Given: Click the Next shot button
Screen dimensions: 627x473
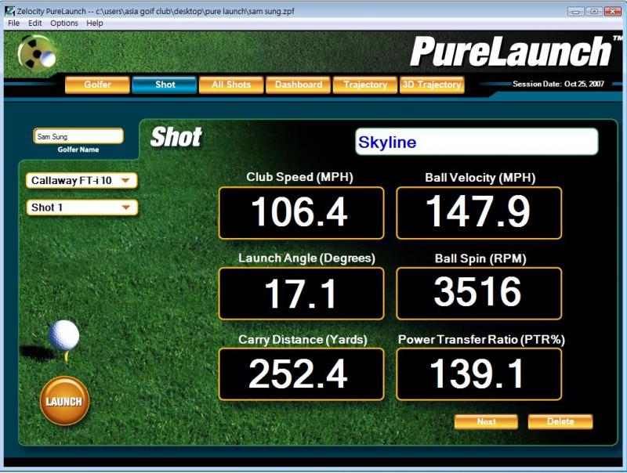Looking at the screenshot, I should click(486, 421).
